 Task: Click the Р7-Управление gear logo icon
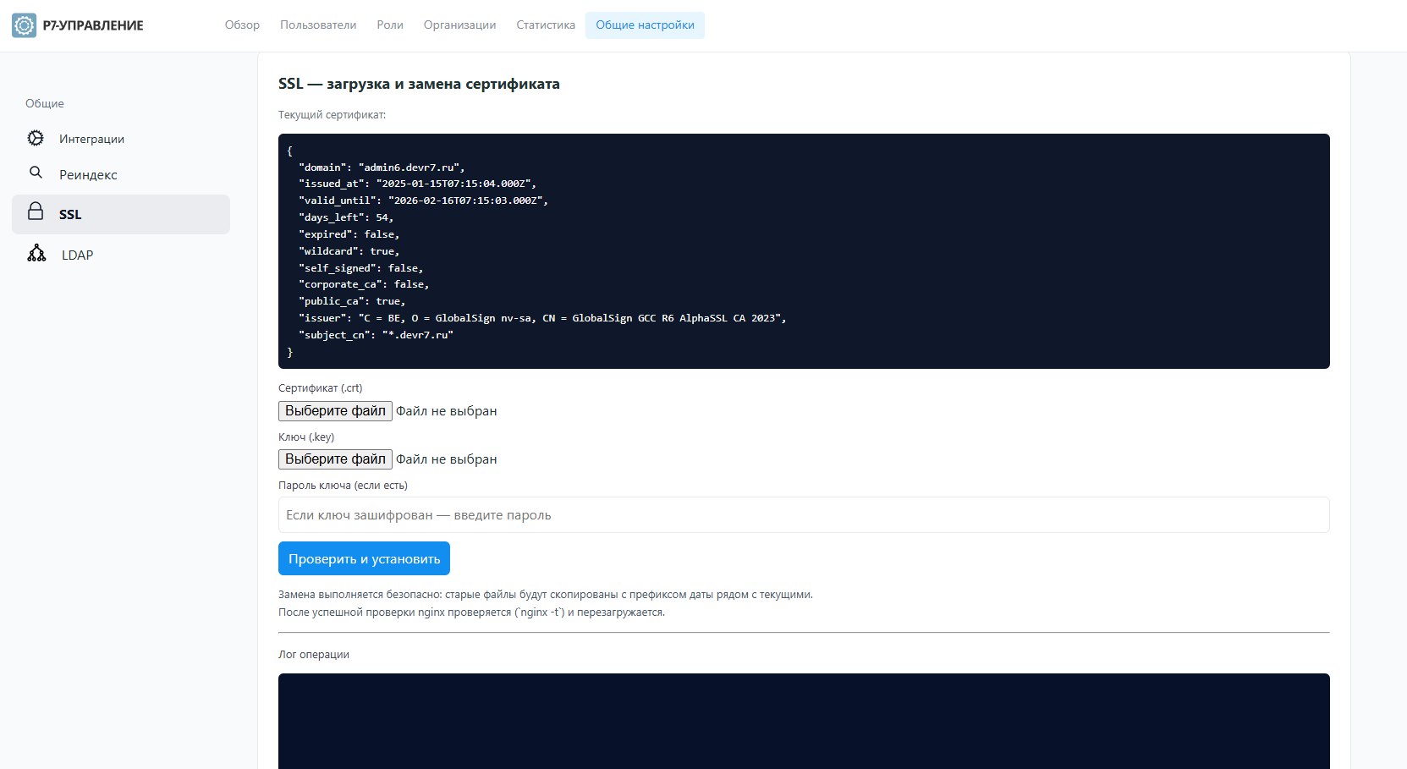tap(24, 25)
